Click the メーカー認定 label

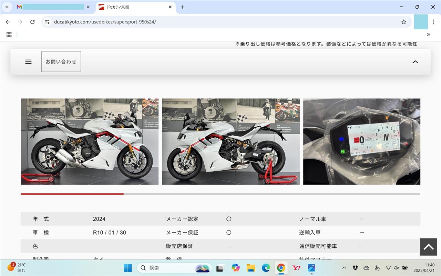click(182, 219)
